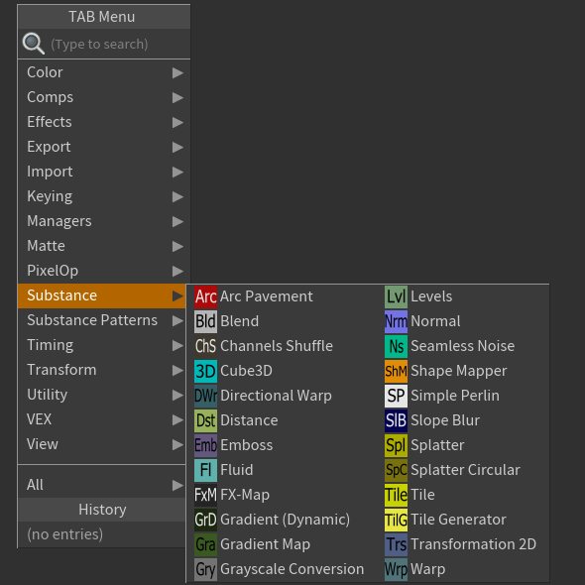This screenshot has height=585, width=585.
Task: Click the Fl Fluid icon
Action: [205, 470]
